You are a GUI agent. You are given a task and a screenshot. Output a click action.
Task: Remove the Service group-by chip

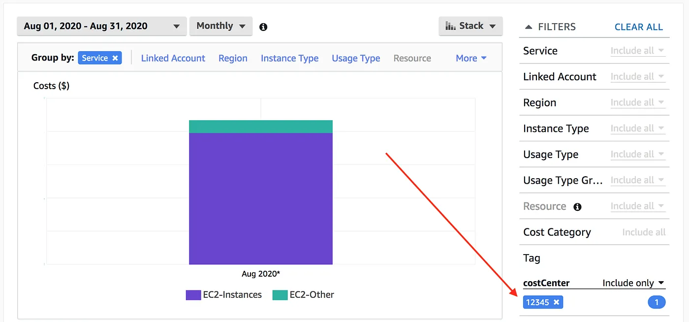click(115, 58)
